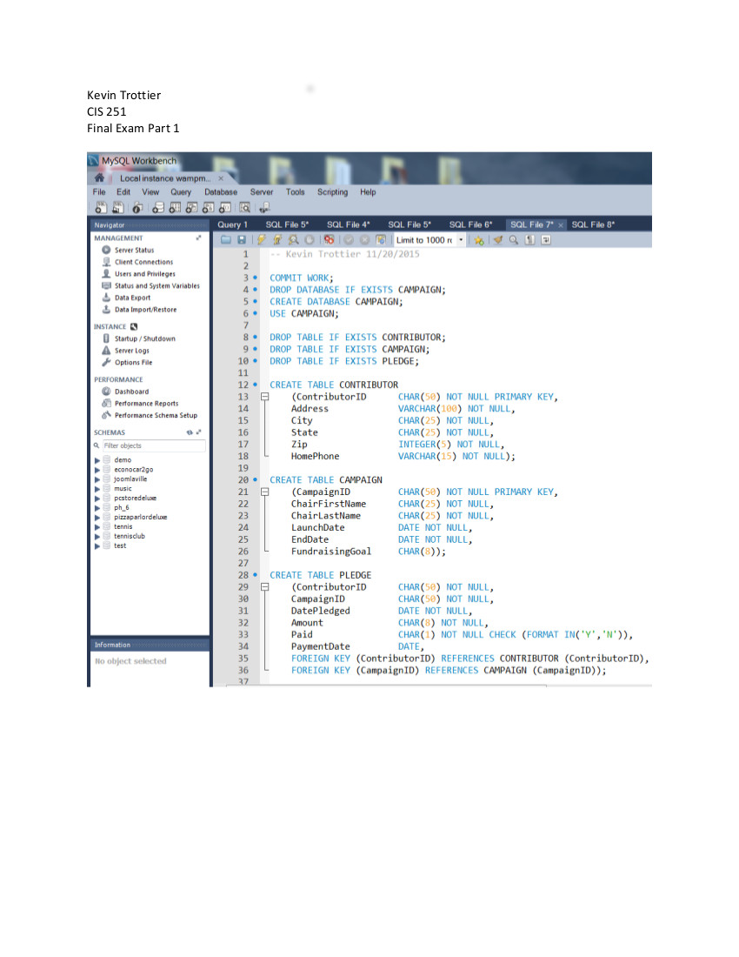Open the Scripting menu

coord(332,192)
